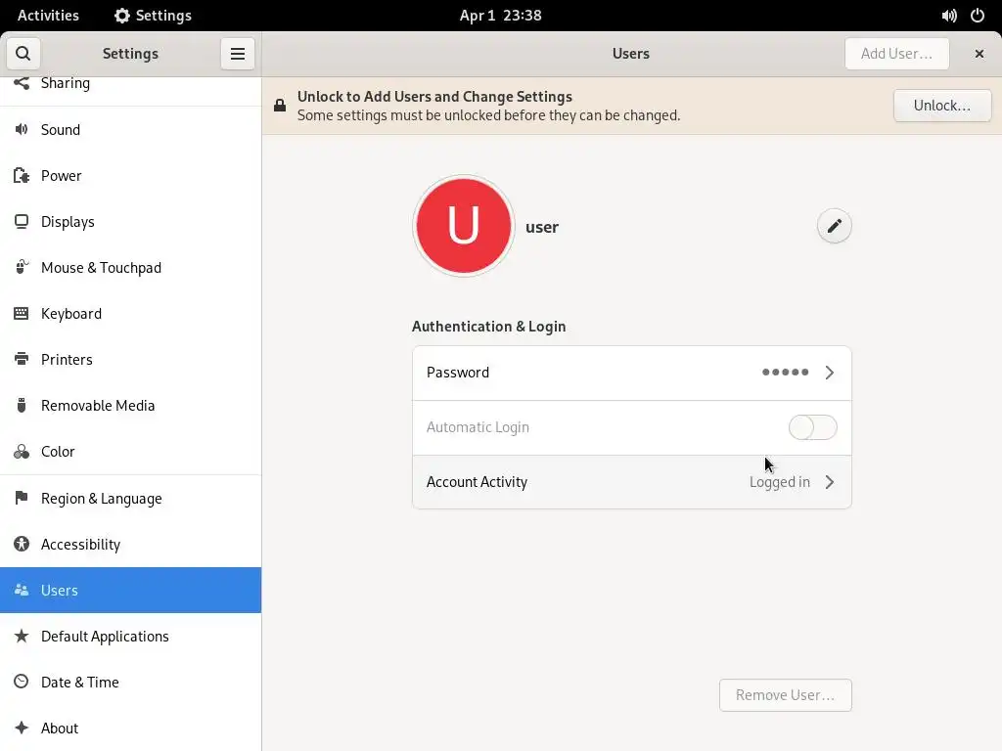Click the red user avatar picture
This screenshot has height=751, width=1002.
pos(463,226)
